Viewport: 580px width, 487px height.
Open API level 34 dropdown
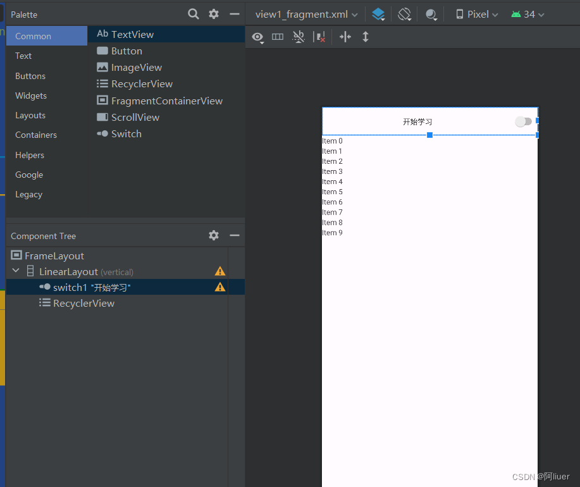click(x=528, y=15)
